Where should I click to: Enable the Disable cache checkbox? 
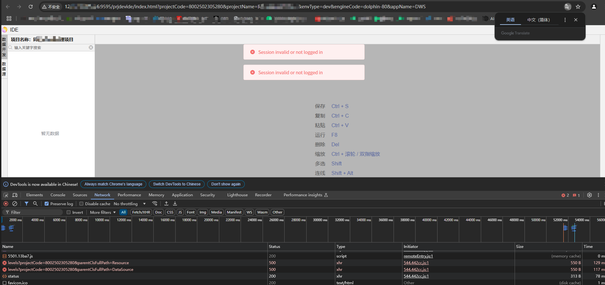pos(81,204)
